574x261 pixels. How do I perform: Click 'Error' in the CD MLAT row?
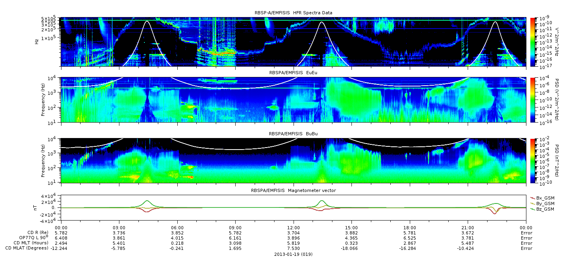[526, 248]
